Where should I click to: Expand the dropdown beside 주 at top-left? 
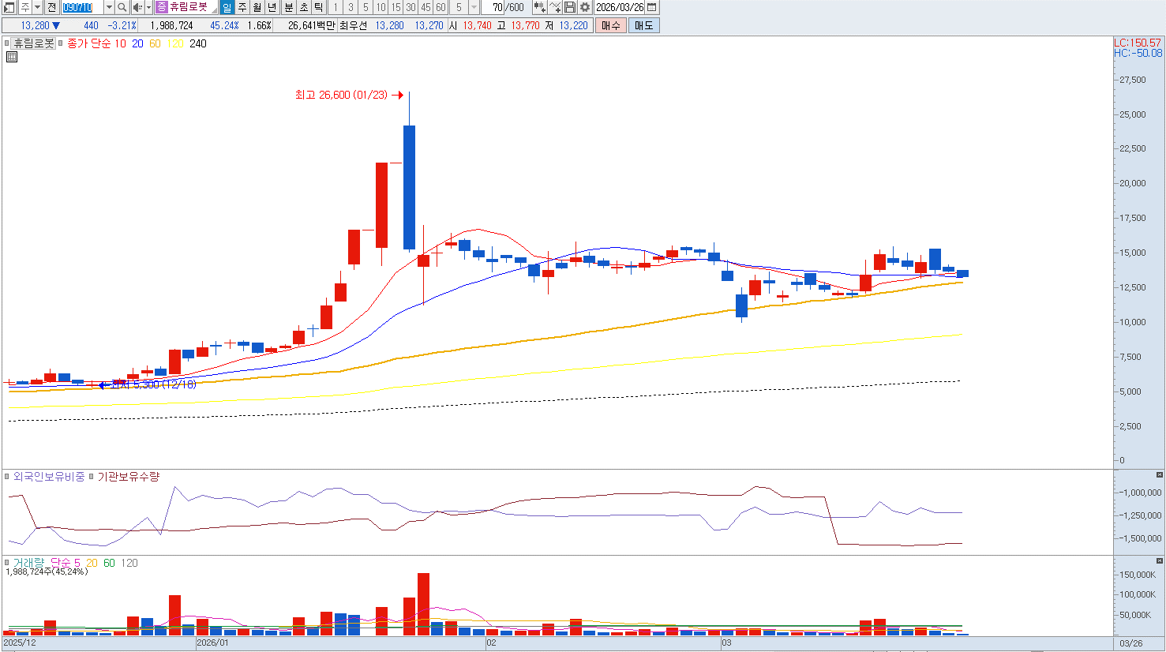(x=38, y=7)
